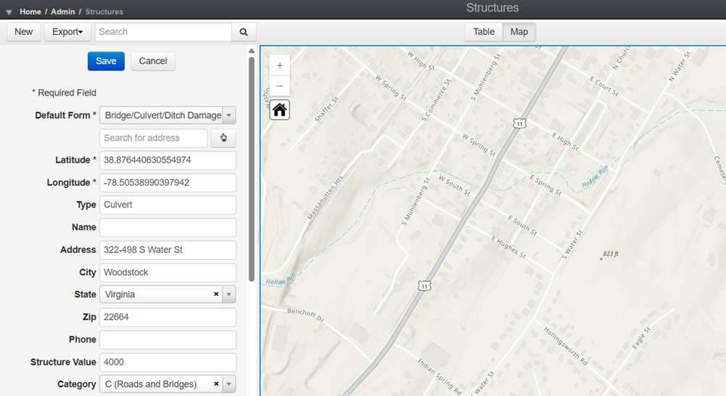Open the Export dropdown menu
Screen dimensions: 726x396
point(67,32)
